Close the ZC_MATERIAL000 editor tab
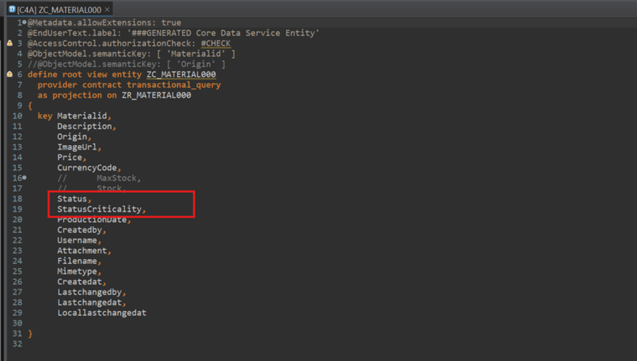Viewport: 637px width, 361px height. coord(107,9)
